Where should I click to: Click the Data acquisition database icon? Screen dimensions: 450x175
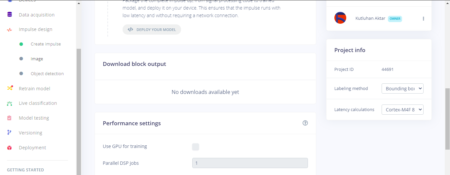(10, 15)
